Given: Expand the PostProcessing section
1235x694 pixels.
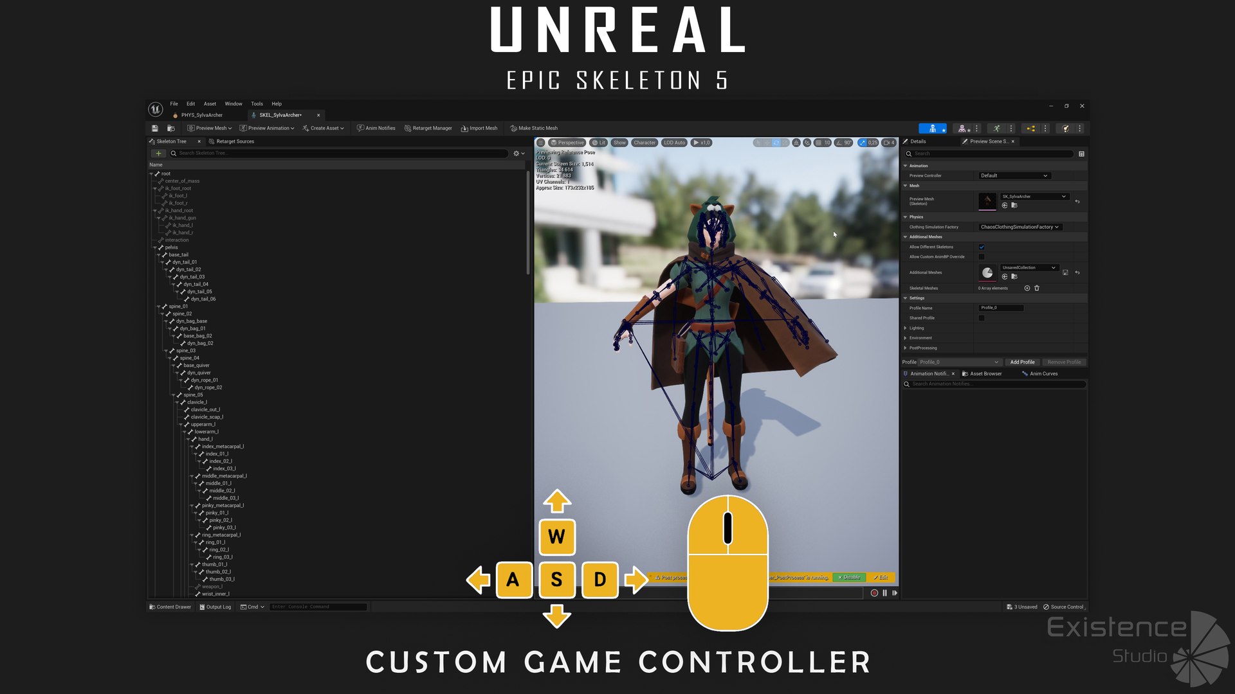Looking at the screenshot, I should point(906,348).
